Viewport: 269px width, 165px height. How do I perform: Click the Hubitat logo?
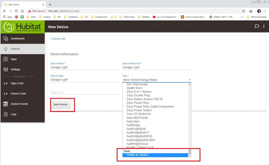(x=23, y=27)
